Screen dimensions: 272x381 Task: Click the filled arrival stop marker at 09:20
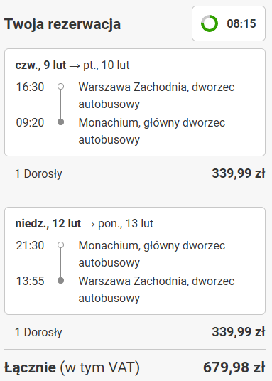pyautogui.click(x=60, y=122)
